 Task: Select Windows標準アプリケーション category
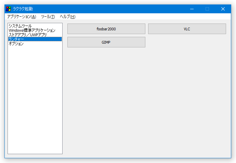pos(35,30)
